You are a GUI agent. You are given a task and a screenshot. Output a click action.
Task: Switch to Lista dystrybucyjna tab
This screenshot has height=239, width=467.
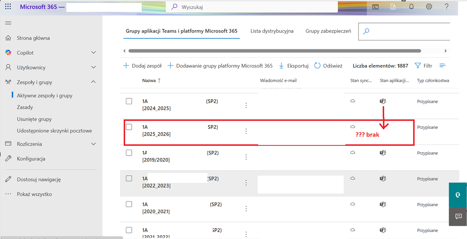[x=272, y=31]
